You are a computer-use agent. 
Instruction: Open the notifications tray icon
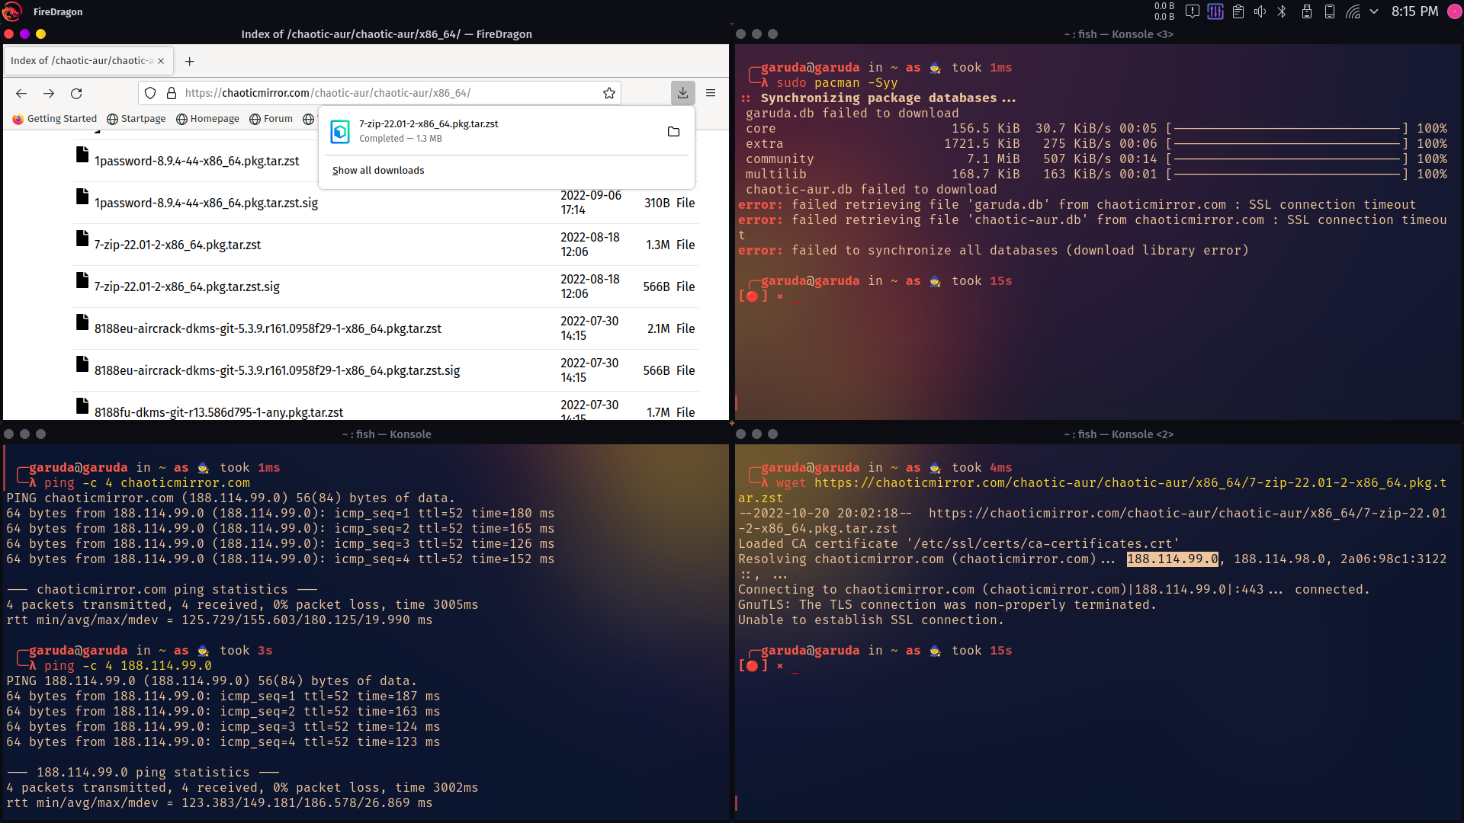point(1193,11)
